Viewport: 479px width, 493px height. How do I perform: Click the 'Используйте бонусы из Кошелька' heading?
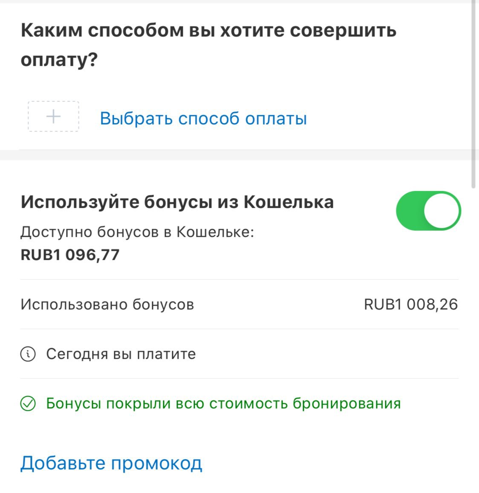(x=177, y=202)
